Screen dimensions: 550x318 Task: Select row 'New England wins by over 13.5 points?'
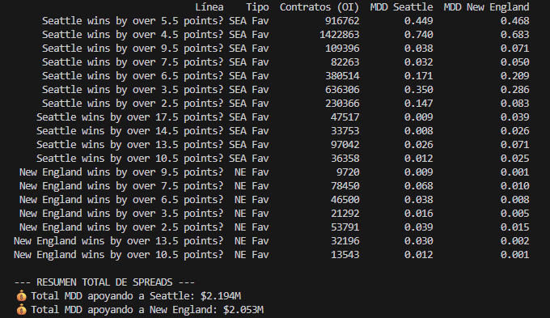pos(272,241)
